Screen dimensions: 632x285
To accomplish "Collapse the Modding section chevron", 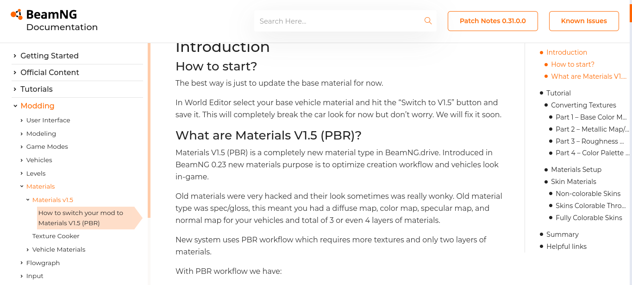I will [15, 106].
